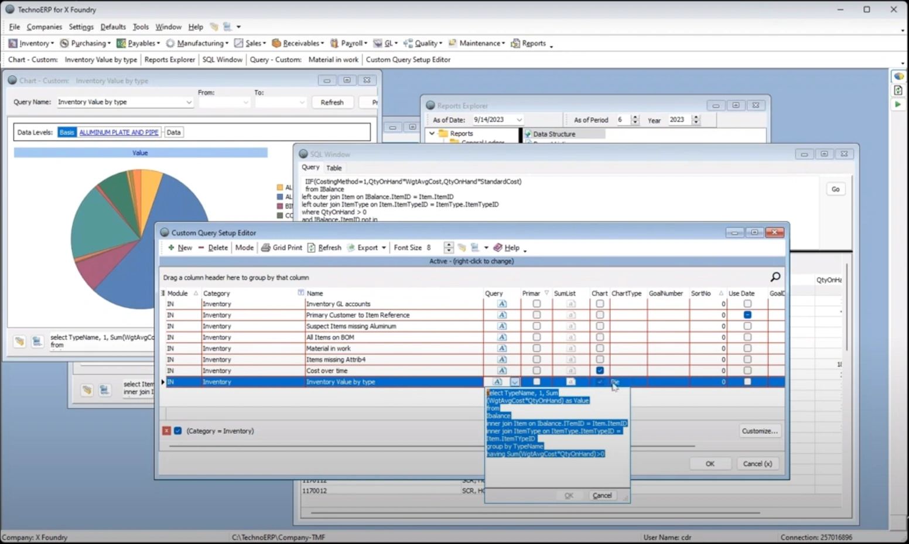Toggle Use Date for Primary Customer row
Viewport: 909px width, 544px height.
click(747, 315)
